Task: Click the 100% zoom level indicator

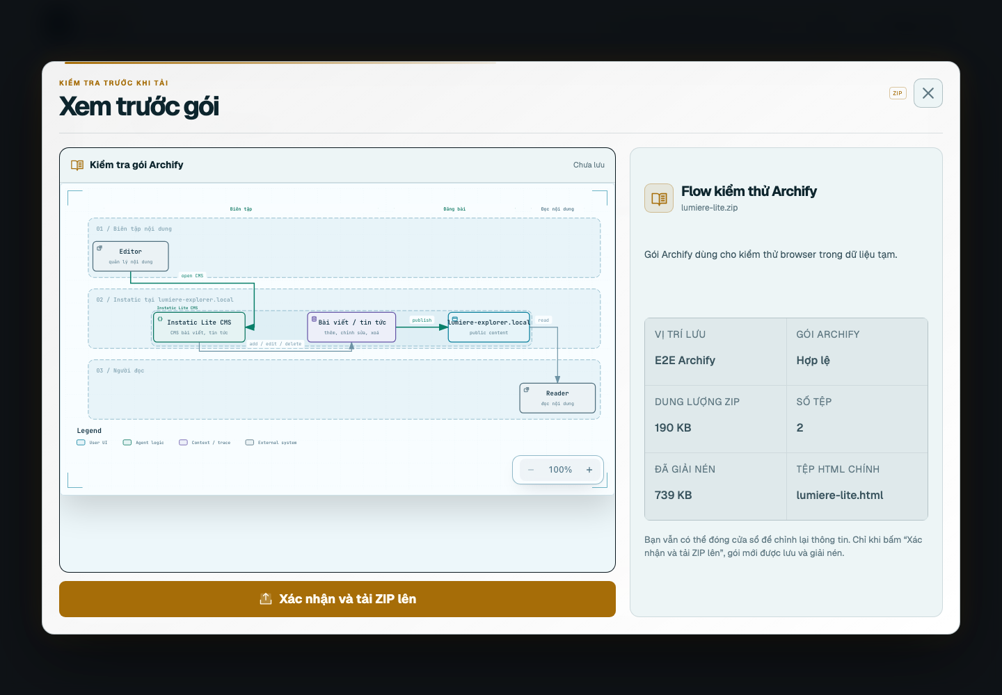Action: point(560,470)
